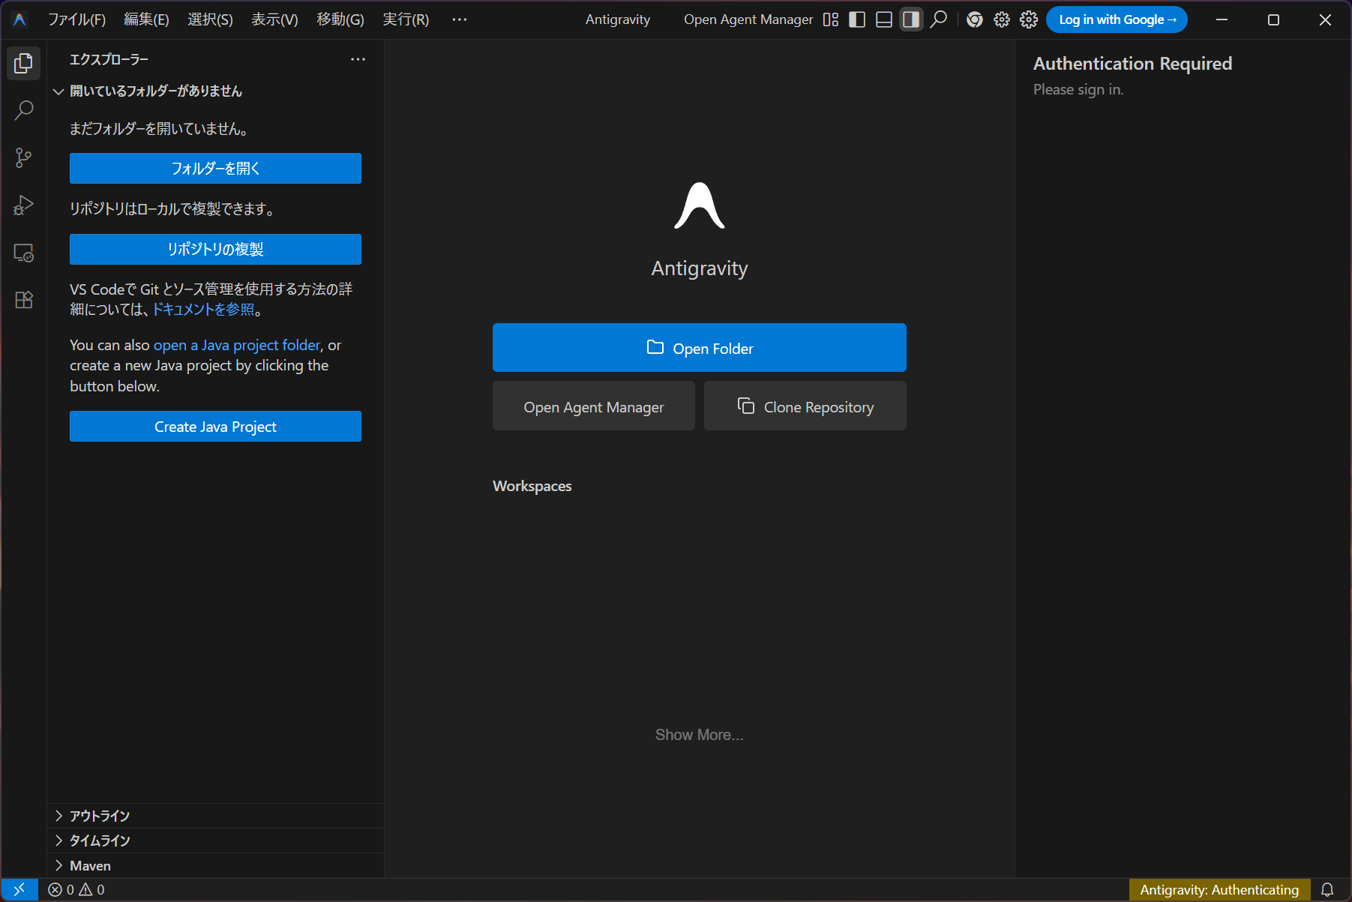Open the 実行(R) menu
Viewport: 1352px width, 902px height.
coord(406,19)
